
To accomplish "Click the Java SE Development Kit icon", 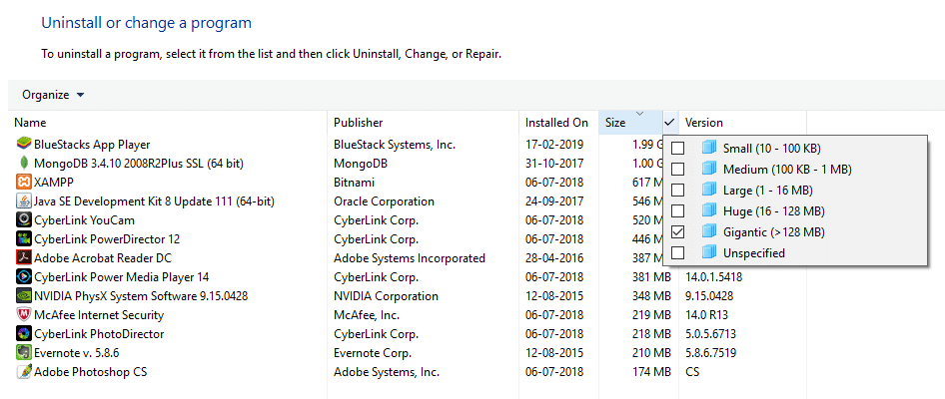I will tap(24, 201).
